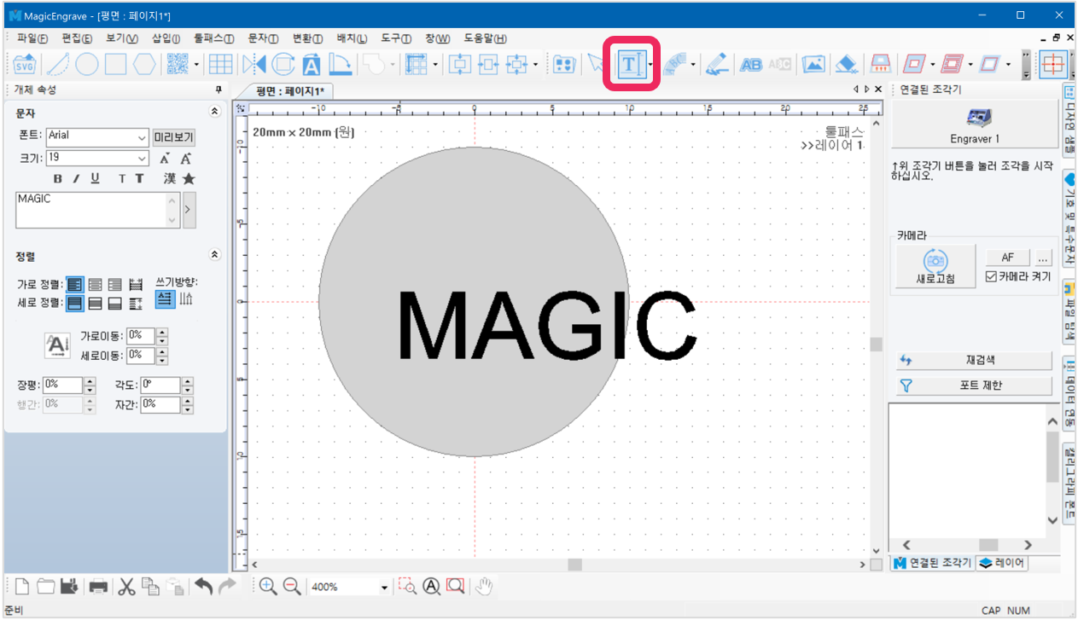Expand the text box arrow button
Image resolution: width=1078 pixels, height=620 pixels.
(x=189, y=210)
